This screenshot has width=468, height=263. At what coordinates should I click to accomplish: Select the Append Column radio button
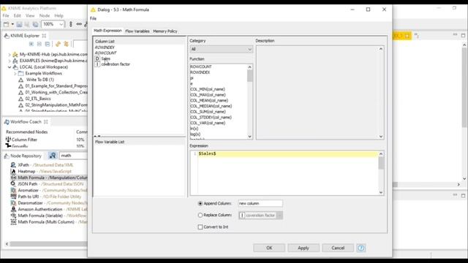200,203
